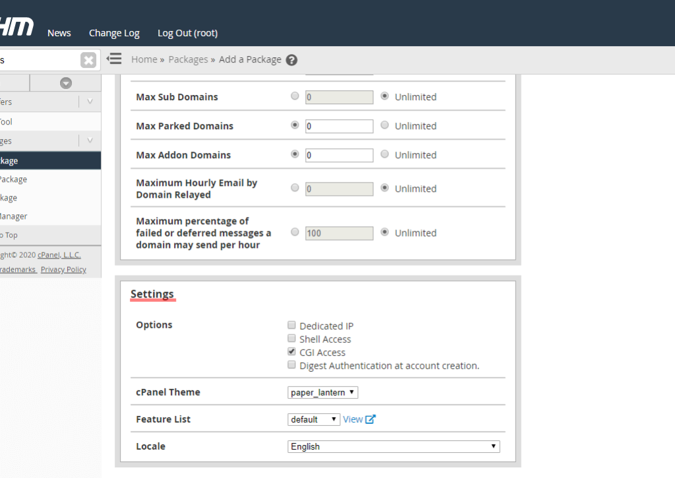Screen dimensions: 675x478
Task: Enable Digest Authentication at account creation
Action: (292, 365)
